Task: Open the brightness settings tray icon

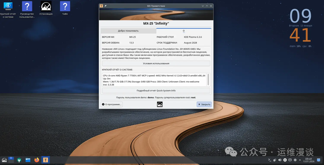Action: click(x=295, y=160)
